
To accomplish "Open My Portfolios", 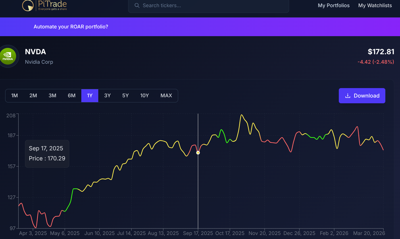I will click(x=334, y=5).
